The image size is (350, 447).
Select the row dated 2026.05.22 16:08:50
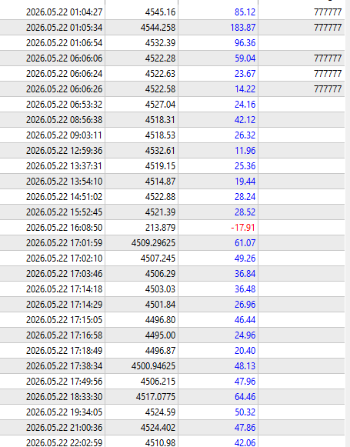[x=172, y=228]
